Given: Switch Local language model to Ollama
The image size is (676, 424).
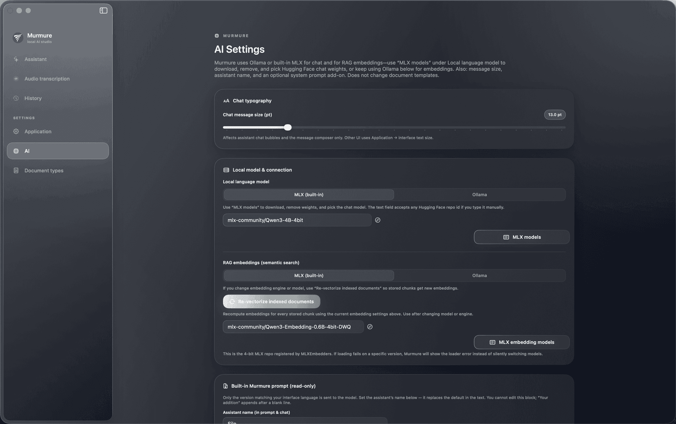Looking at the screenshot, I should tap(480, 195).
